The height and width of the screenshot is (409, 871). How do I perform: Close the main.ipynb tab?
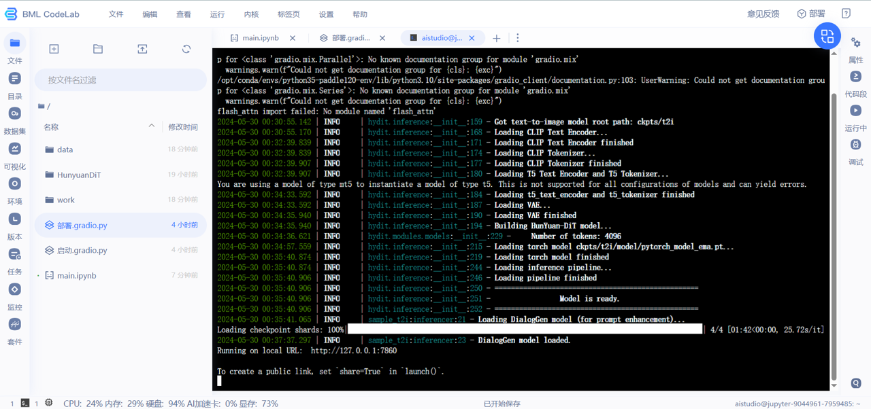pos(293,38)
